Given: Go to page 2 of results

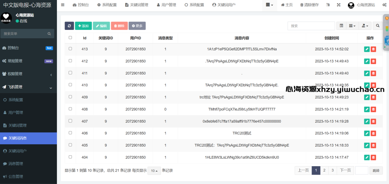Looking at the screenshot, I should 324,170.
